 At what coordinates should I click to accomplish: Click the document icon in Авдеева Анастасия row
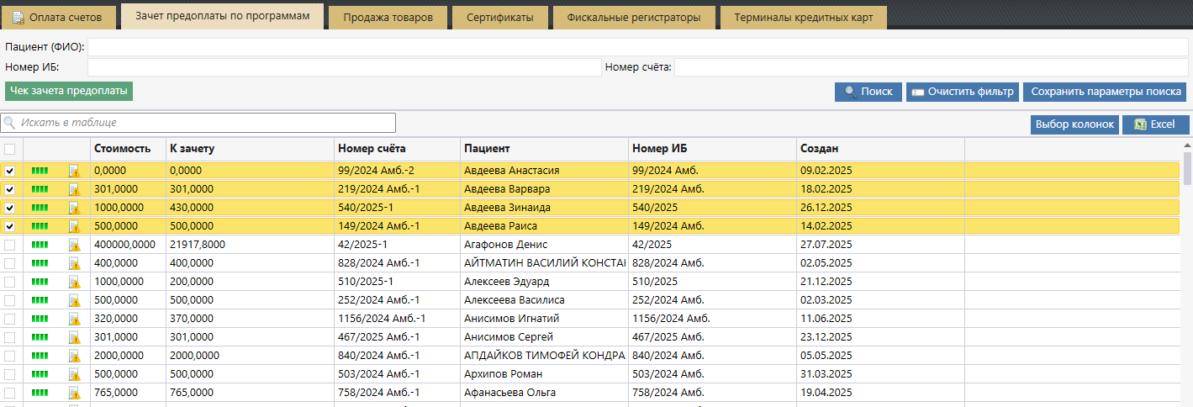tap(74, 171)
